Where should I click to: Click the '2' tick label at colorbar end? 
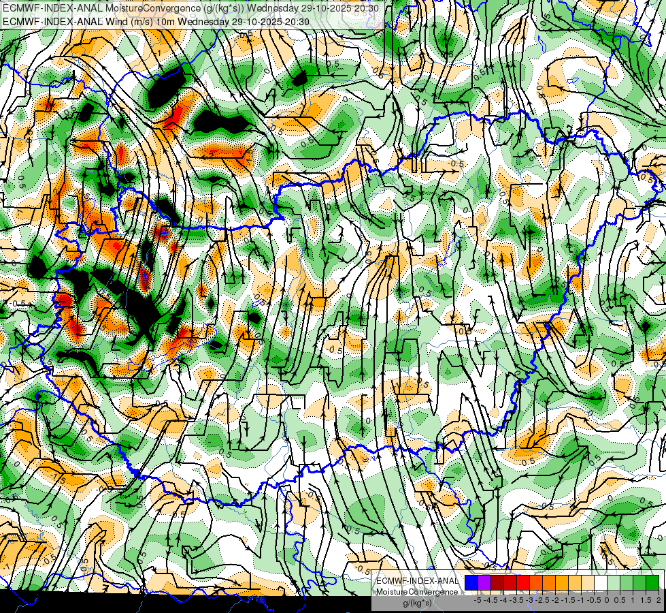[x=659, y=600]
